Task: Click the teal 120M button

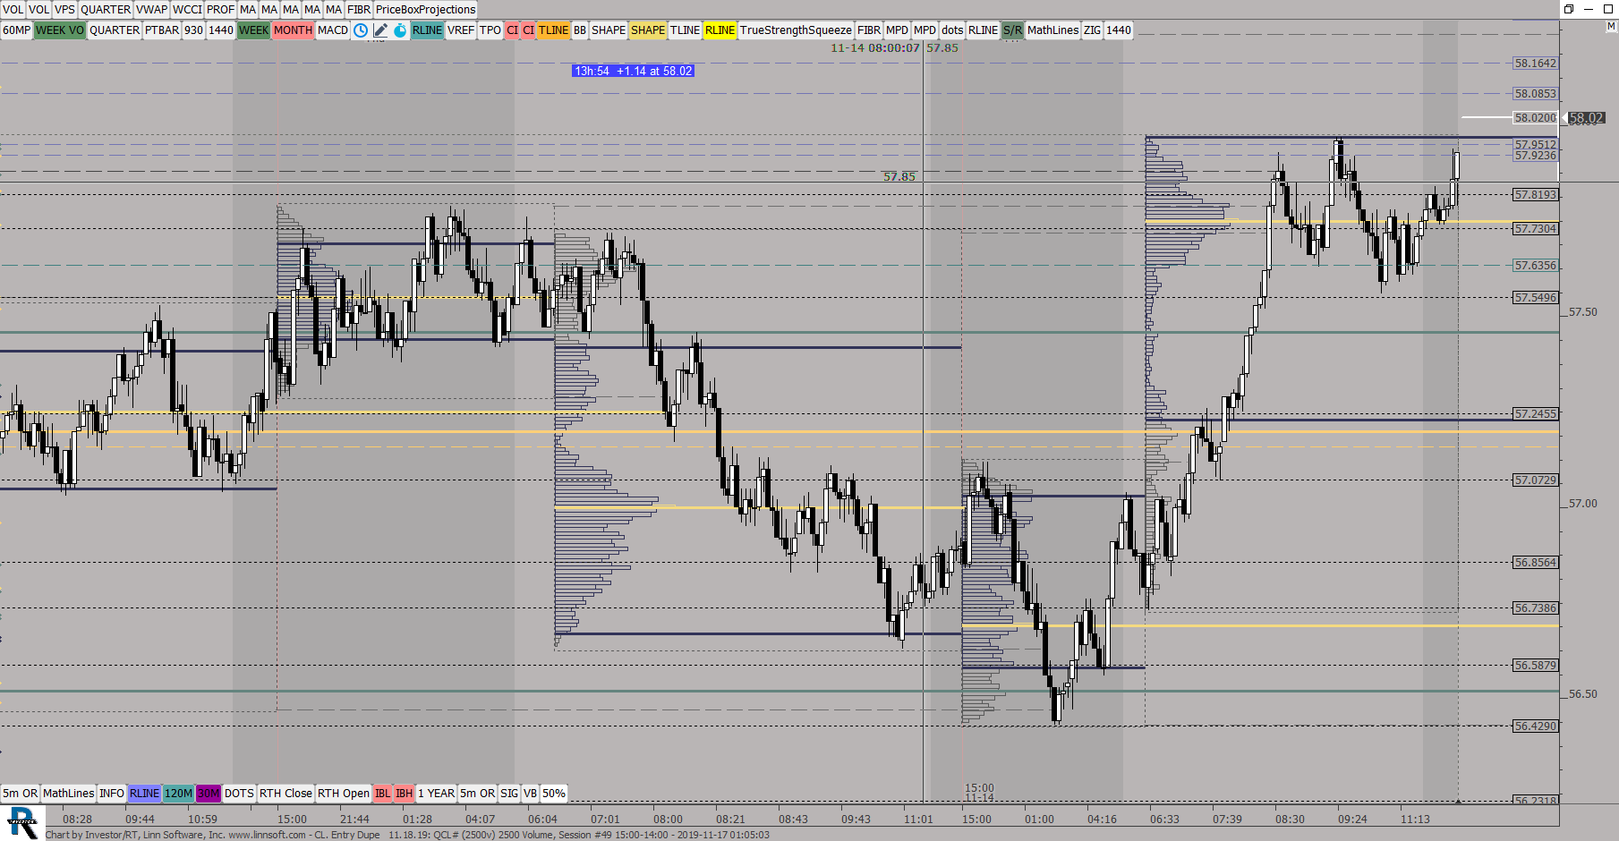Action: 178,794
